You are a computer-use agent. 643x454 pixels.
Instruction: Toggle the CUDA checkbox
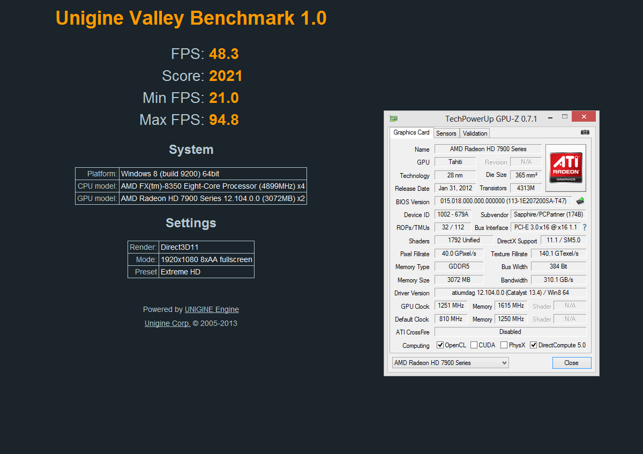pyautogui.click(x=474, y=345)
